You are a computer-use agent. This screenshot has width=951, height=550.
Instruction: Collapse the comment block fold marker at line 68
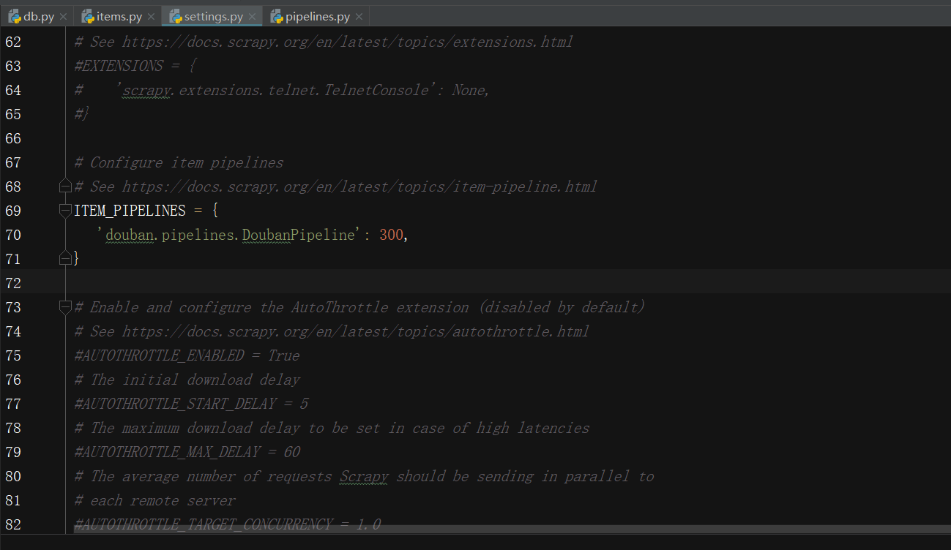point(65,185)
